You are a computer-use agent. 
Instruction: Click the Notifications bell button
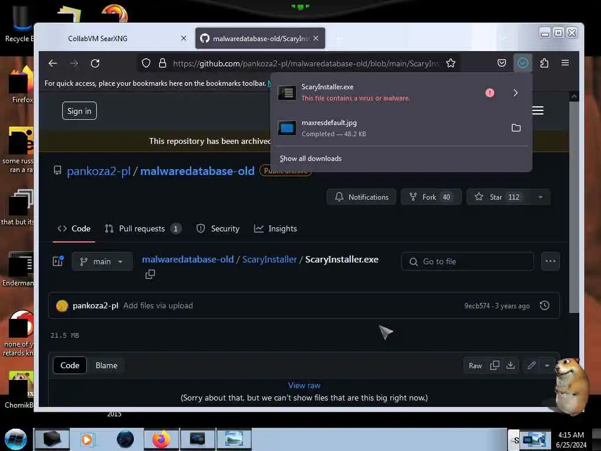(362, 197)
